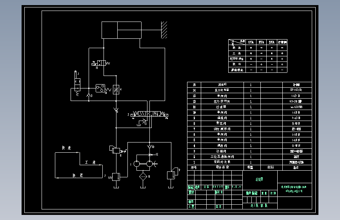Image resolution: width=340 pixels, height=220 pixels.
Task: Click the 工艺 field in title block
Action: point(191,207)
